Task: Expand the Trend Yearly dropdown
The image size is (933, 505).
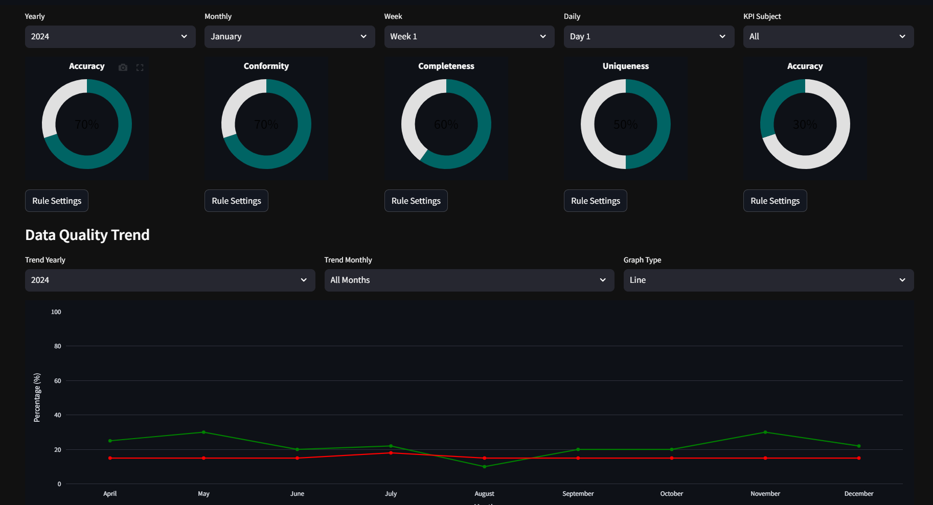Action: (x=170, y=280)
